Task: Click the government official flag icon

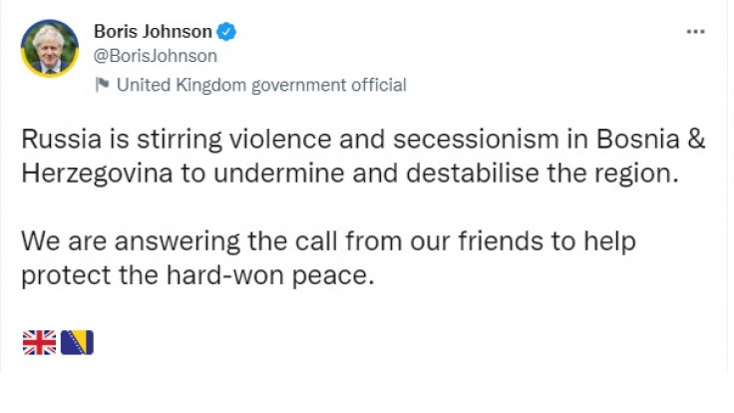Action: pos(102,85)
